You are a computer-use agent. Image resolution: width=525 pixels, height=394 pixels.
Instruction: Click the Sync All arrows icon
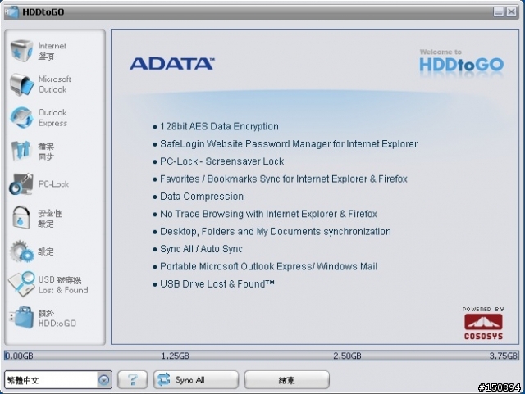(164, 379)
